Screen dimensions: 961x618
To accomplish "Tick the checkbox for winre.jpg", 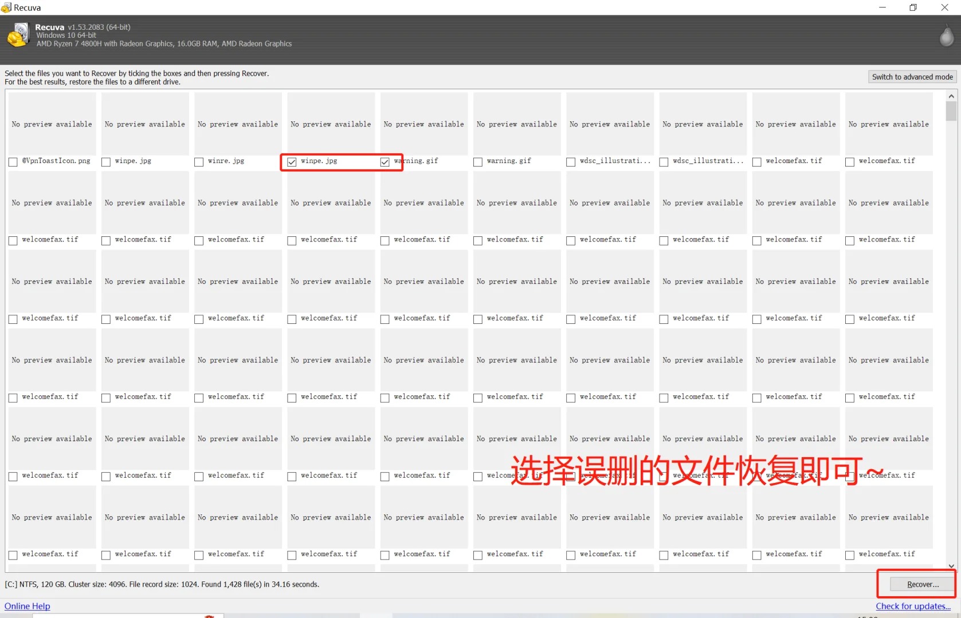I will click(x=199, y=162).
